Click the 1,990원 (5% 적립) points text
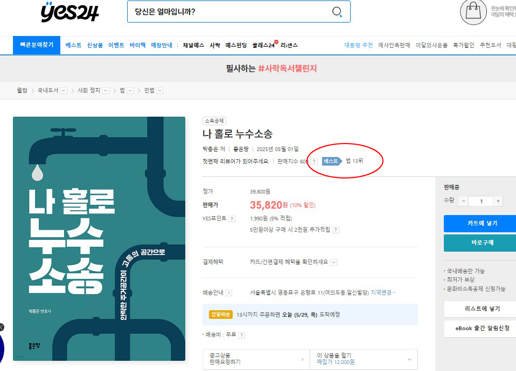The height and width of the screenshot is (371, 516). [x=271, y=219]
